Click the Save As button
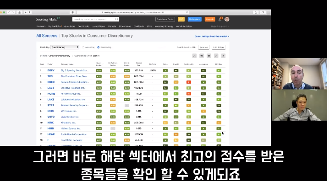This screenshot has width=329, height=181. tap(203, 47)
